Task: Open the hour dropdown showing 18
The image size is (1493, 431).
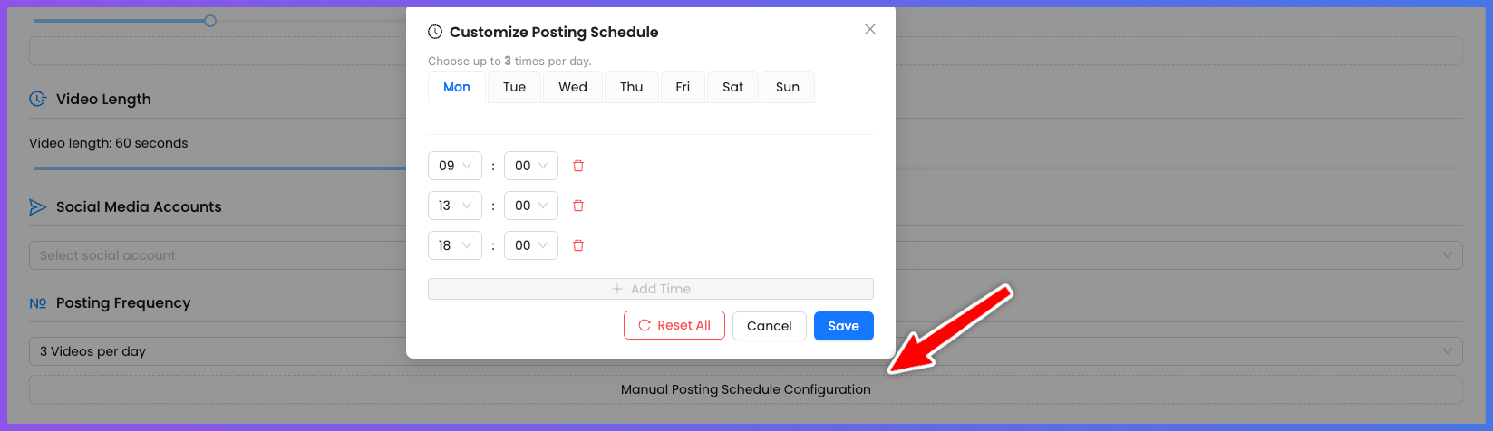Action: tap(454, 245)
